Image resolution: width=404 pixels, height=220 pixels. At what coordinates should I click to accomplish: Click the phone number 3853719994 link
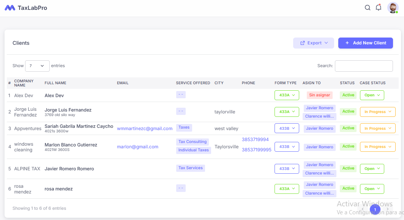pos(255,140)
